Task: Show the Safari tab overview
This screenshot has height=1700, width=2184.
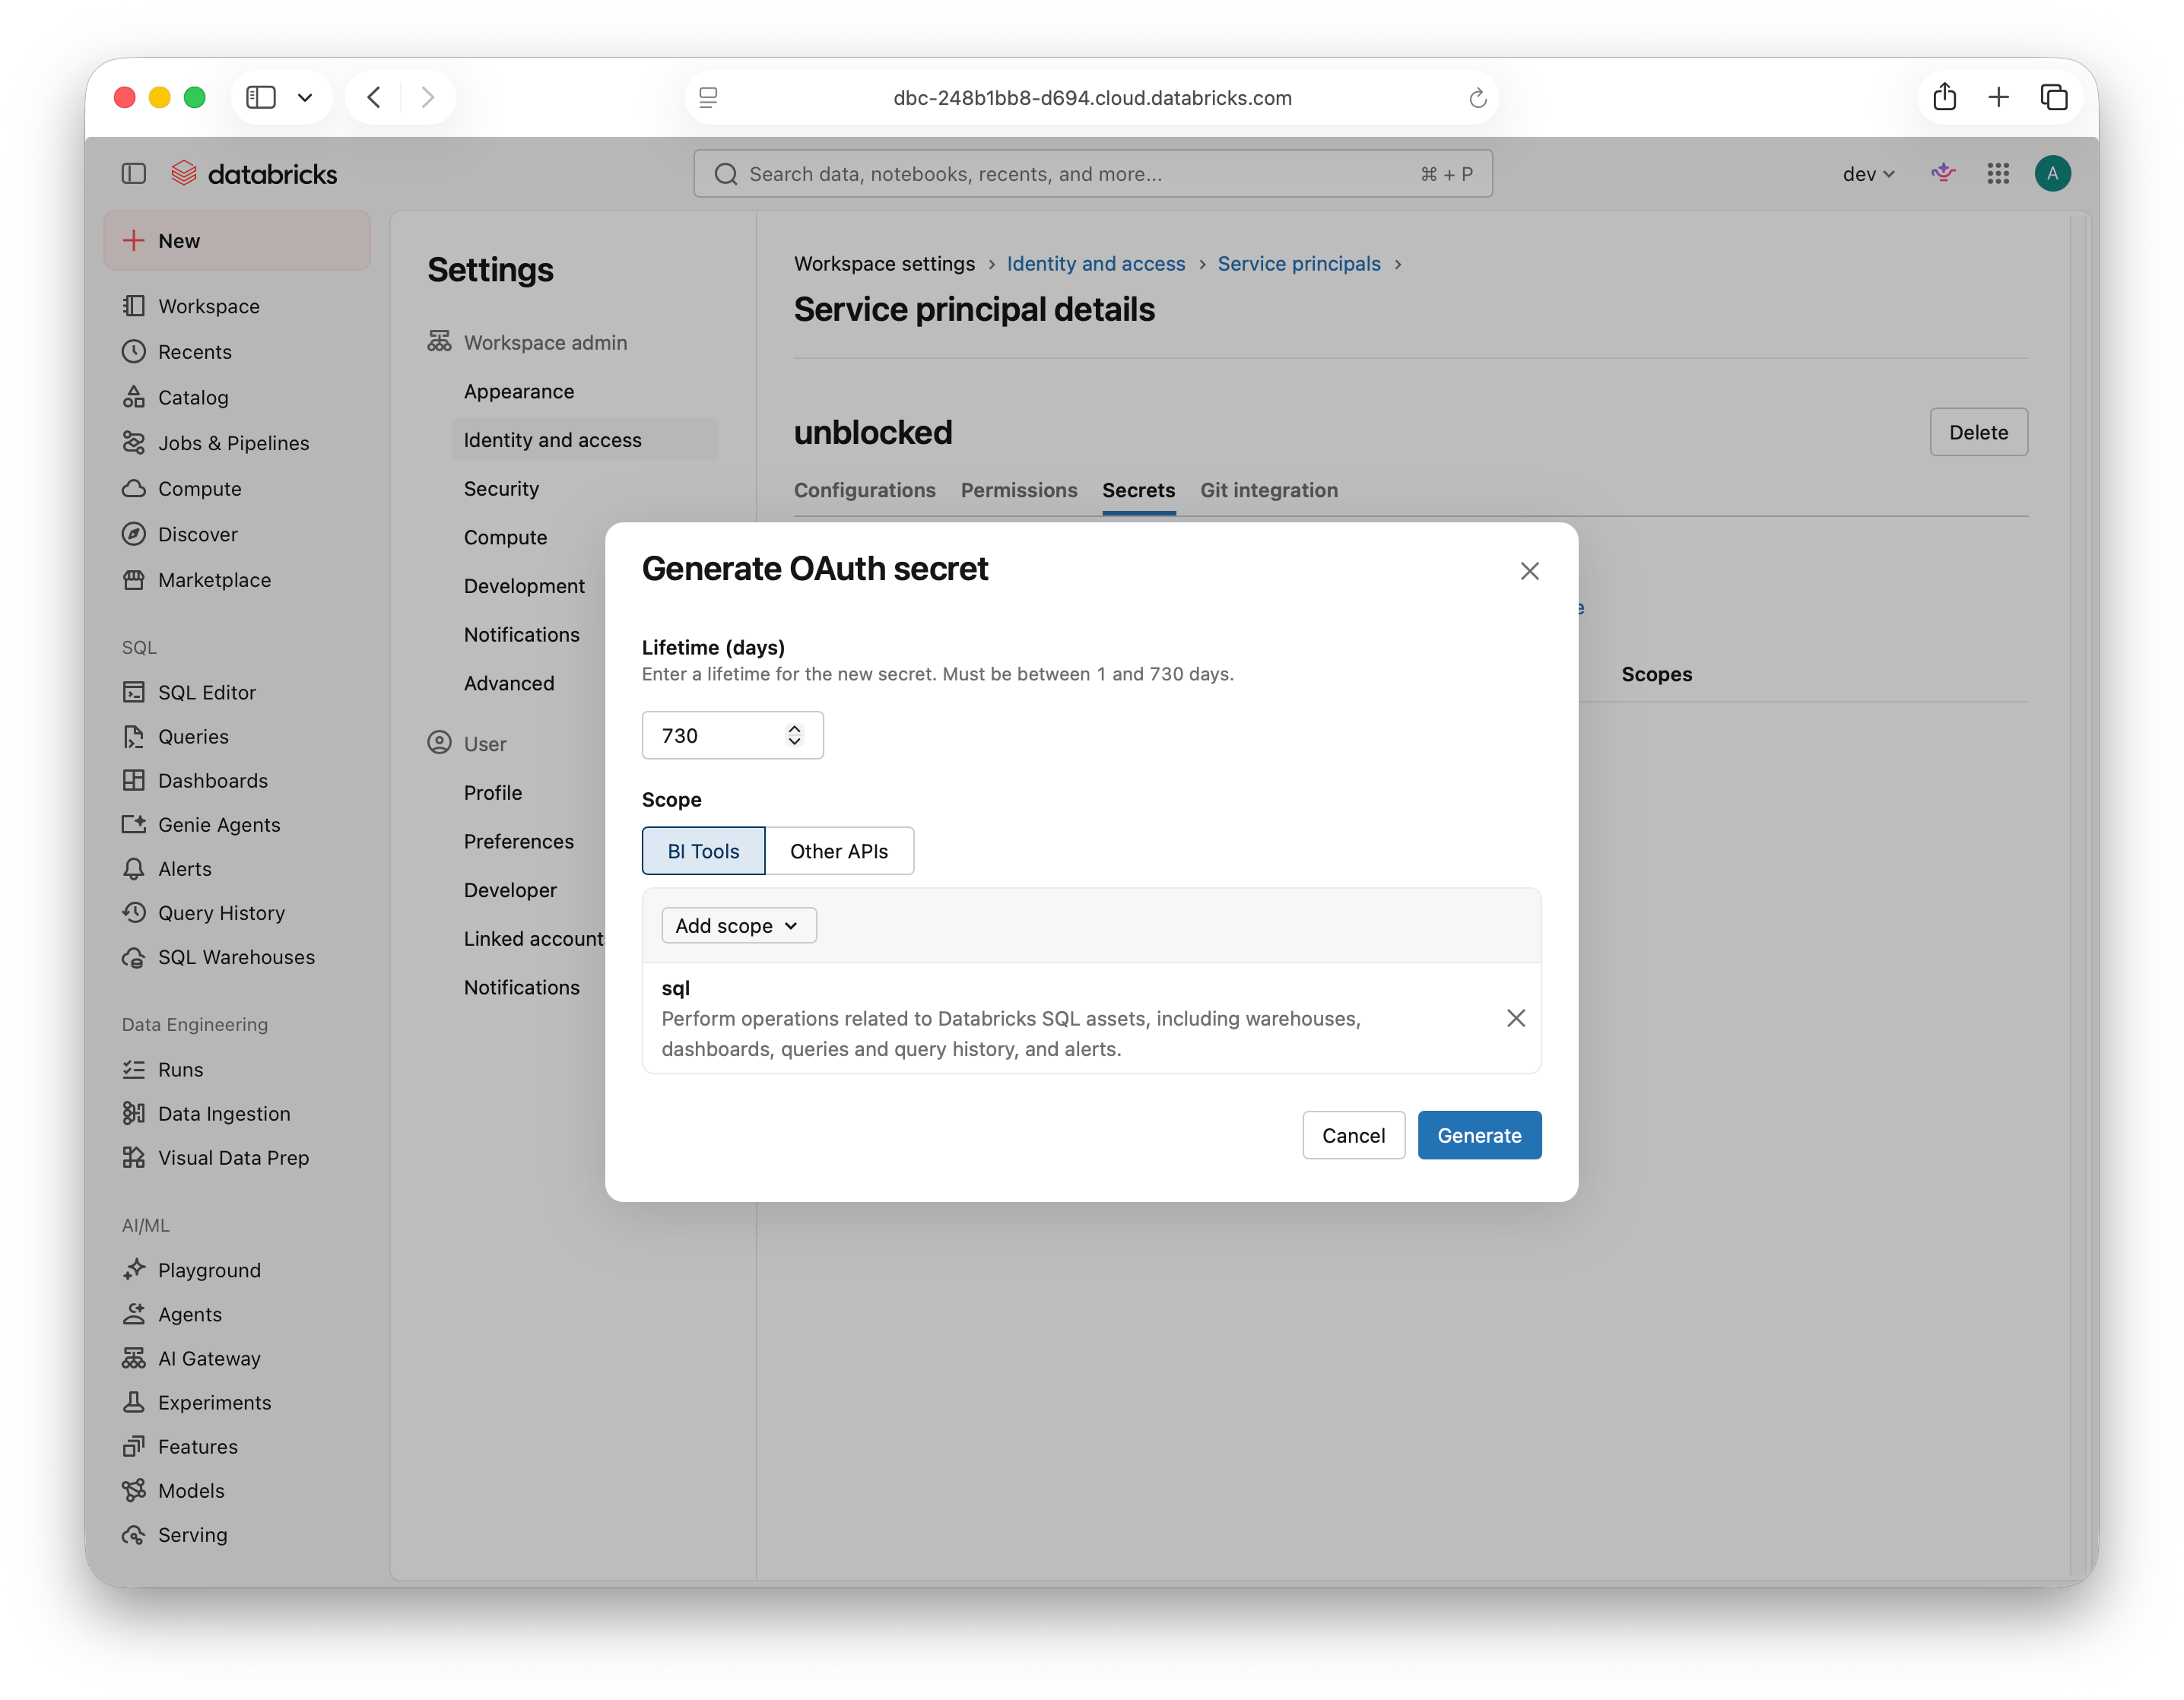Action: click(2053, 97)
